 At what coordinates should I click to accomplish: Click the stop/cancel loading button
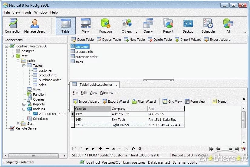pyautogui.click(x=140, y=149)
